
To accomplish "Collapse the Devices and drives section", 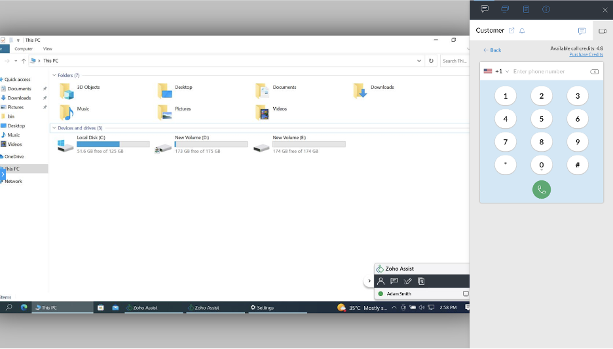I will coord(54,128).
